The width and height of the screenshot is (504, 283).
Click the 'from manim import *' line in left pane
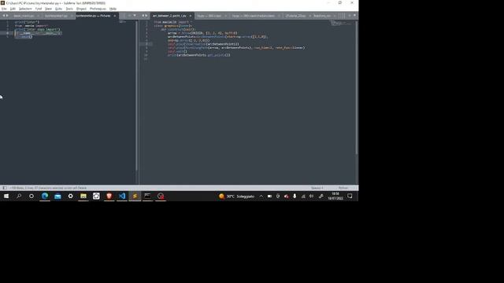click(31, 26)
